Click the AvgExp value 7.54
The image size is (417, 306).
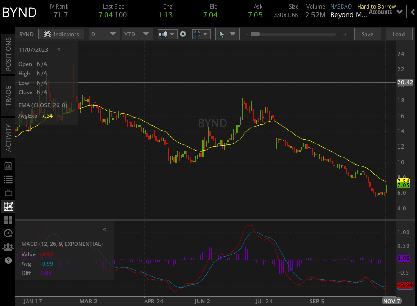click(47, 116)
